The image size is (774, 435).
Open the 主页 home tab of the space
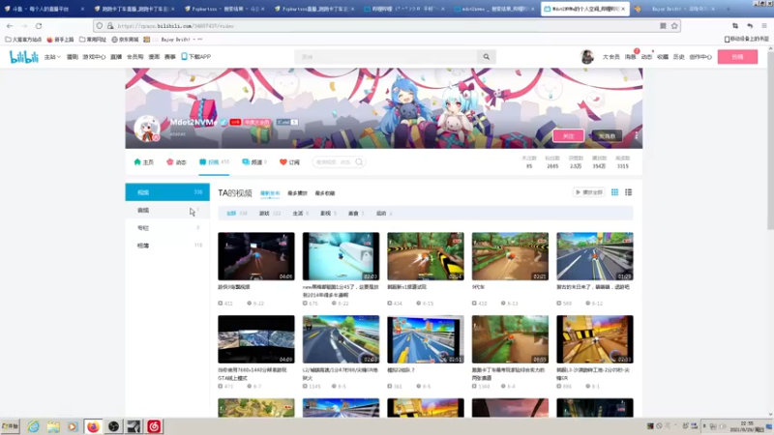coord(143,161)
